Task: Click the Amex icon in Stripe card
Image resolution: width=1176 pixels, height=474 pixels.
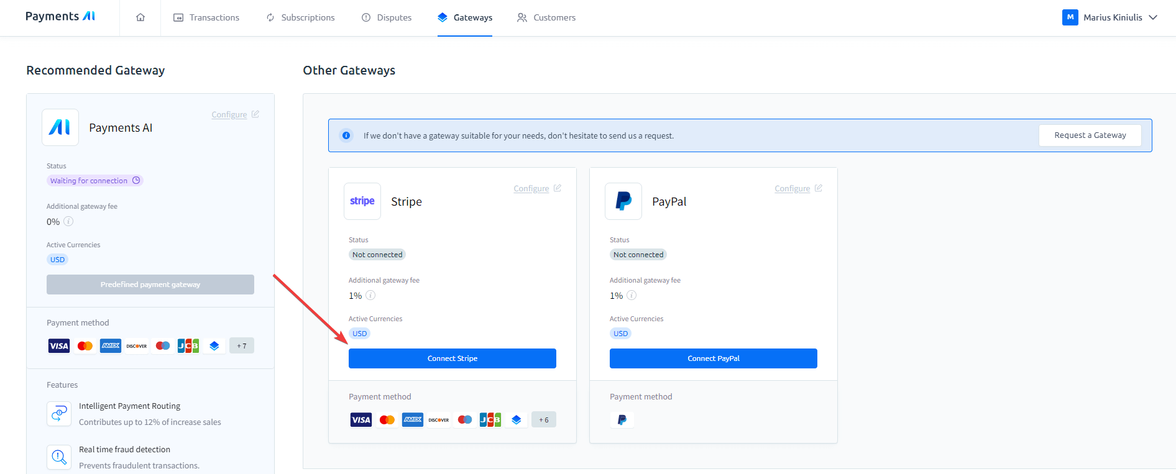Action: tap(413, 420)
